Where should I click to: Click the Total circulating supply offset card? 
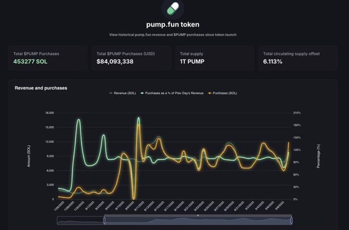[x=298, y=58]
